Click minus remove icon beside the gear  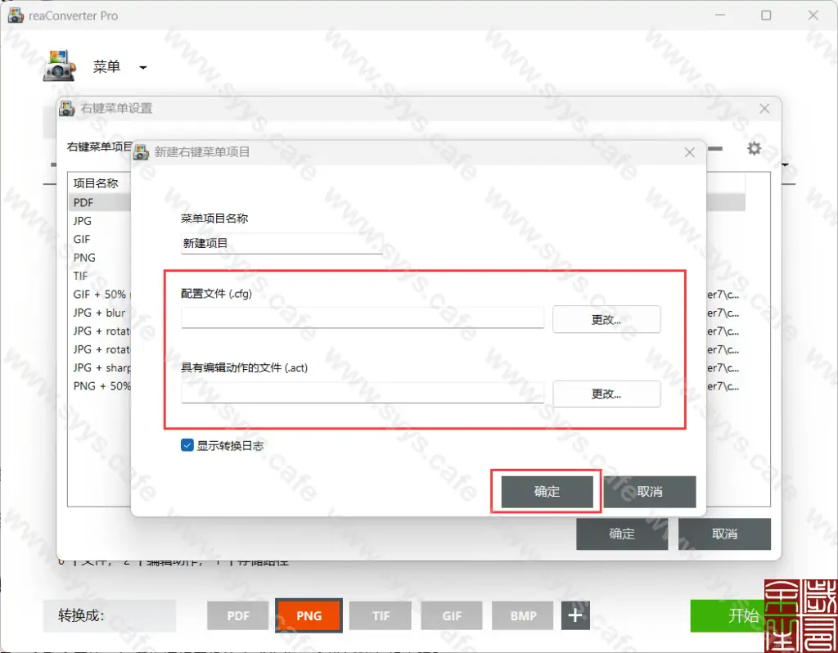715,149
